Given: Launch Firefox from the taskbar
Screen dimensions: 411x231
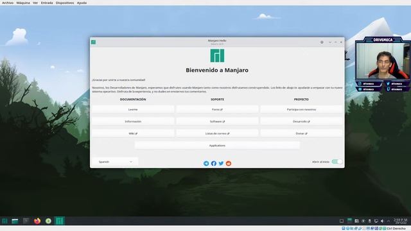Looking at the screenshot, I should coord(37,221).
